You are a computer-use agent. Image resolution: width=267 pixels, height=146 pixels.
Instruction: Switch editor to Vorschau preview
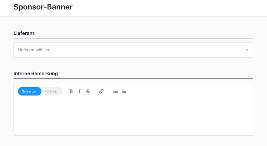coord(52,91)
